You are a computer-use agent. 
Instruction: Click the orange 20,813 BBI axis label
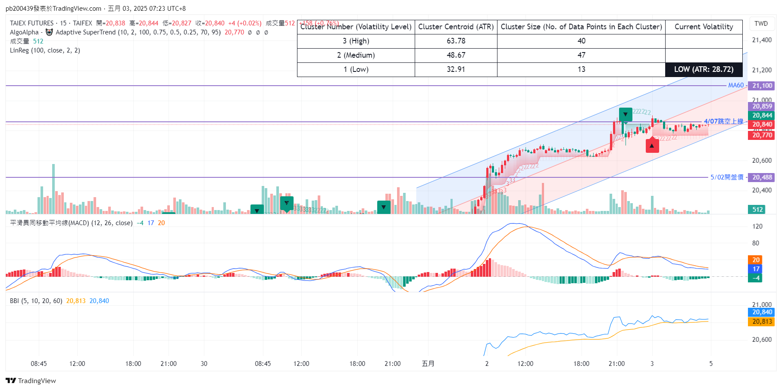(762, 322)
